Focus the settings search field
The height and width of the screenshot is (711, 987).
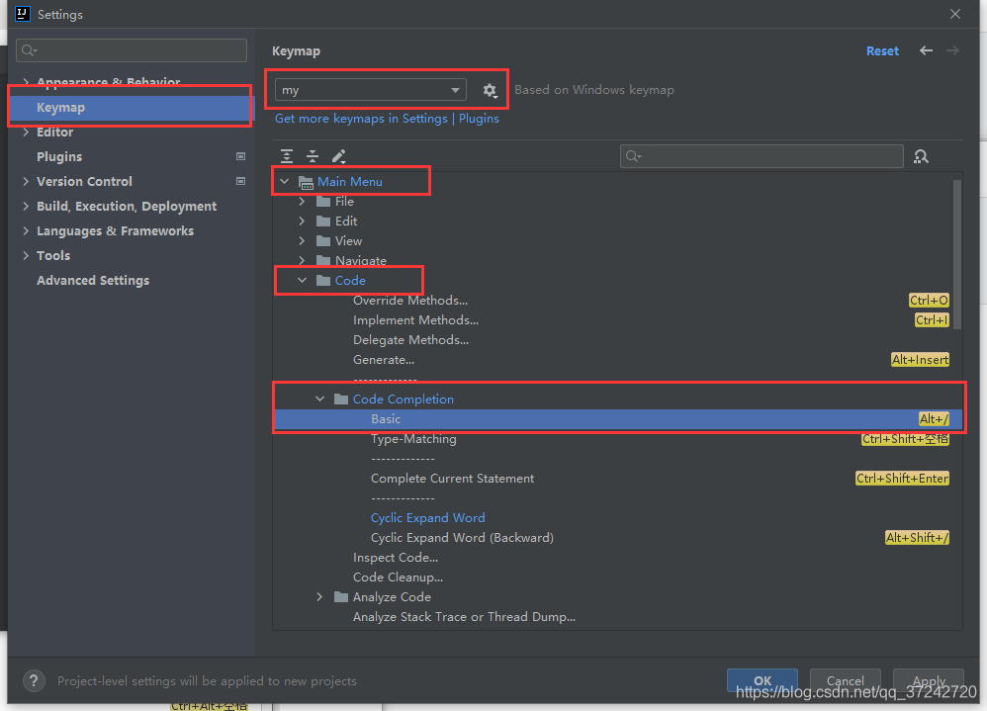point(131,50)
